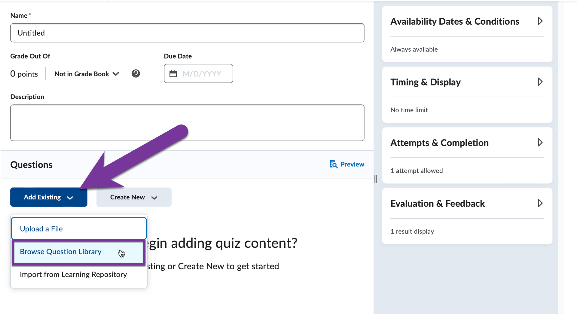Select Import from Learning Repository
Viewport: 577px width, 314px height.
(73, 274)
